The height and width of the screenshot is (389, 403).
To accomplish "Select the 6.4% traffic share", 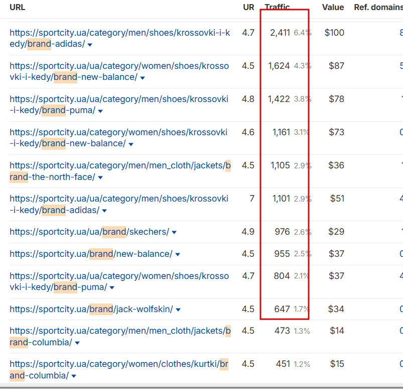I will [303, 33].
